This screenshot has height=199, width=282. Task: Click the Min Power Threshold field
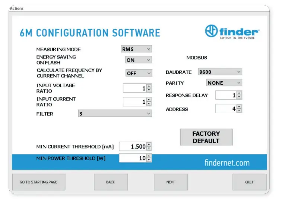[x=133, y=158]
